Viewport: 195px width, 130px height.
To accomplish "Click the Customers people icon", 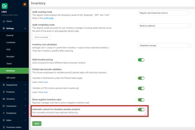I will pyautogui.click(x=3, y=106).
